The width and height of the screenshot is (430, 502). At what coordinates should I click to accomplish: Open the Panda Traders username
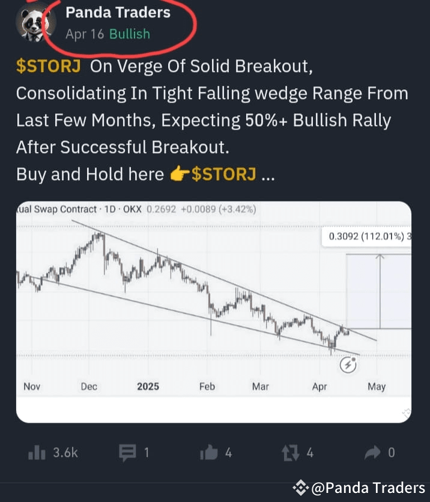tap(118, 11)
